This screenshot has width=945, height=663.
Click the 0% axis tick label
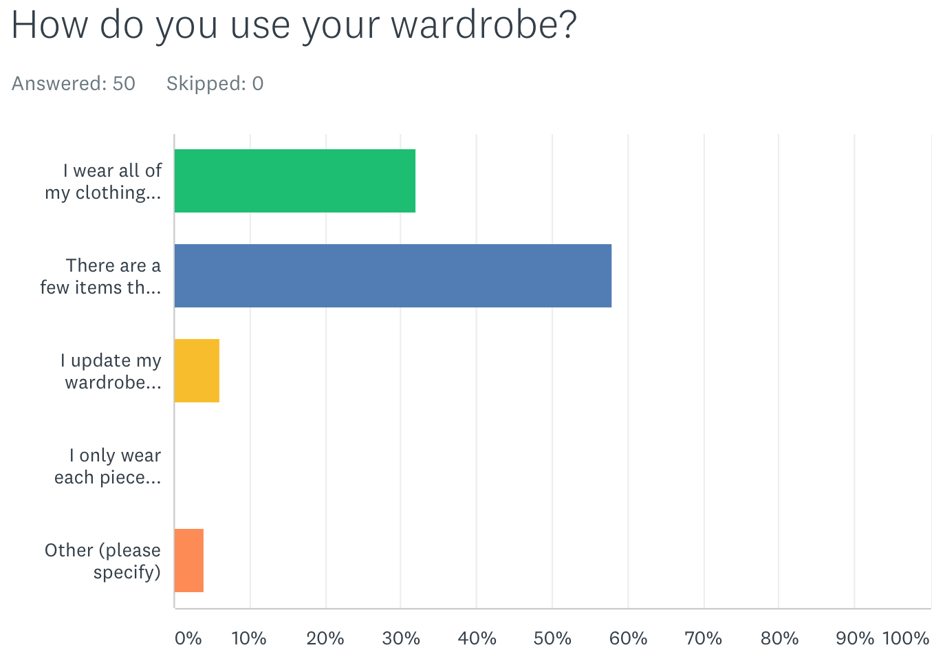[x=188, y=638]
